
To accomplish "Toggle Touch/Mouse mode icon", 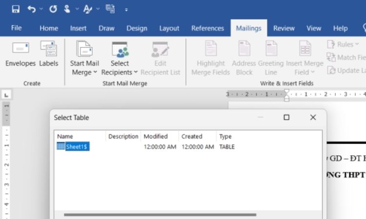I will click(67, 9).
